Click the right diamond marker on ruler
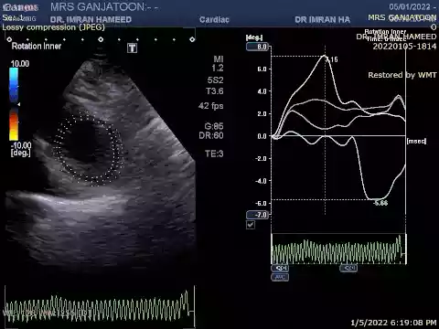 pyautogui.click(x=192, y=39)
